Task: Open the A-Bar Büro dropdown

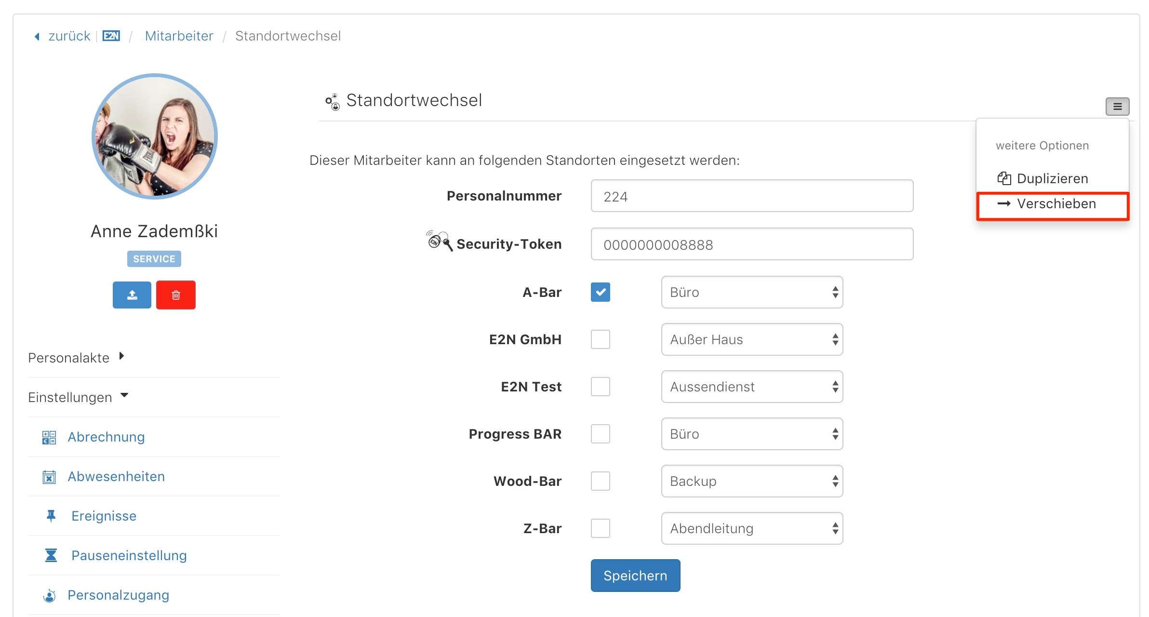Action: pyautogui.click(x=752, y=292)
